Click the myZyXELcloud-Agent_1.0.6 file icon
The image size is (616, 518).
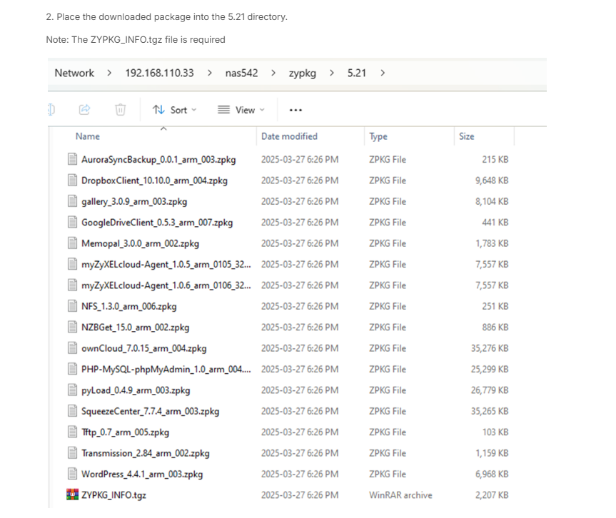click(x=72, y=285)
